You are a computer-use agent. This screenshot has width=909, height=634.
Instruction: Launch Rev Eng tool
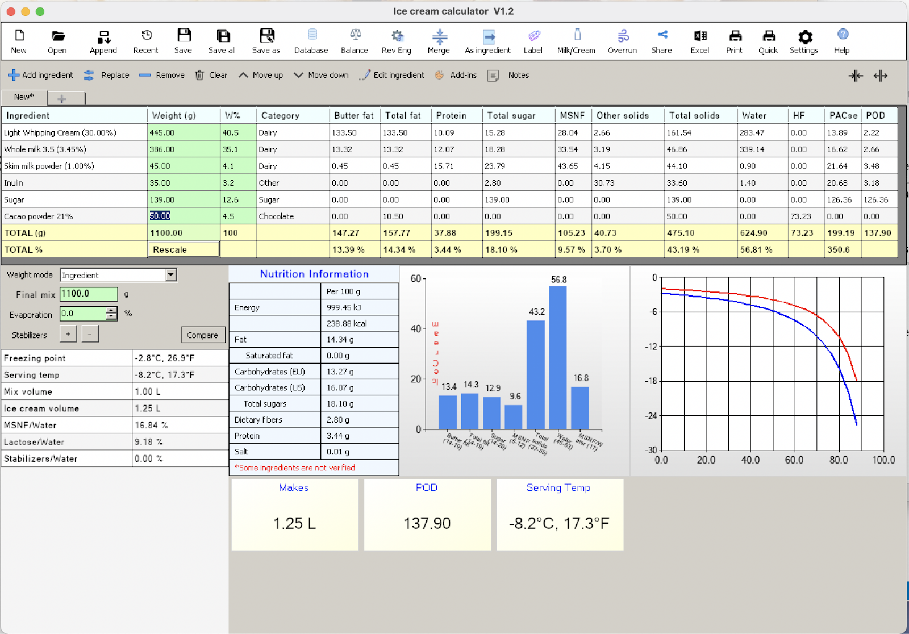[x=397, y=41]
